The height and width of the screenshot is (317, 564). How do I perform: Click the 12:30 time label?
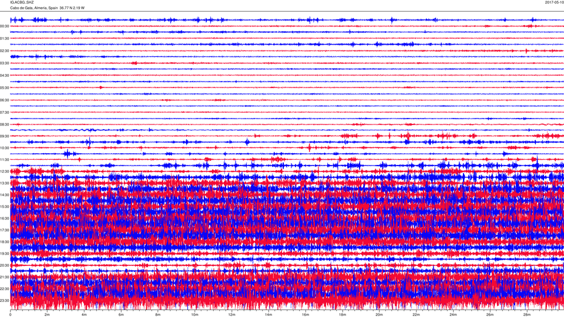[x=5, y=171]
